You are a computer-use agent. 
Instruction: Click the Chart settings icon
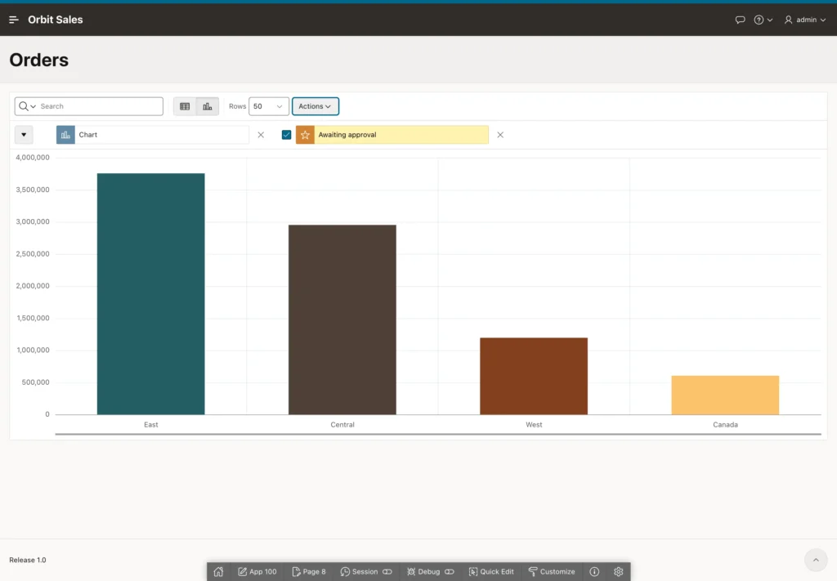[65, 135]
